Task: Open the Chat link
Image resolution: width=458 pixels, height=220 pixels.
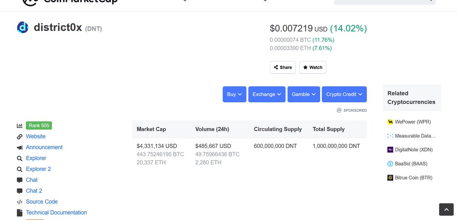Action: pos(32,180)
